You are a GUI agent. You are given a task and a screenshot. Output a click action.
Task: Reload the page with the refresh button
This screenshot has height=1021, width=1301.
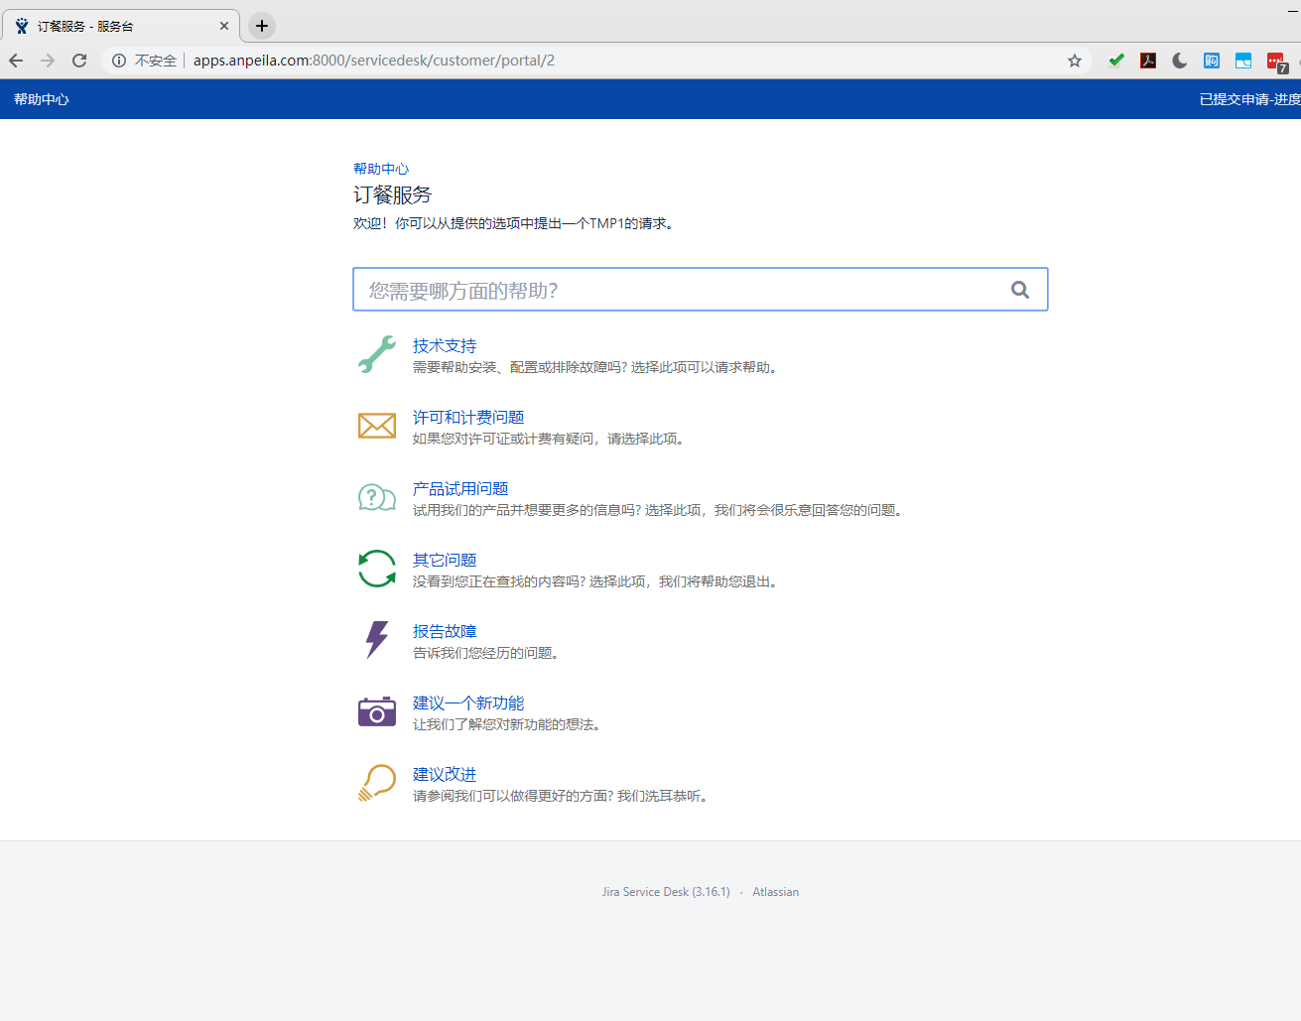click(x=79, y=61)
